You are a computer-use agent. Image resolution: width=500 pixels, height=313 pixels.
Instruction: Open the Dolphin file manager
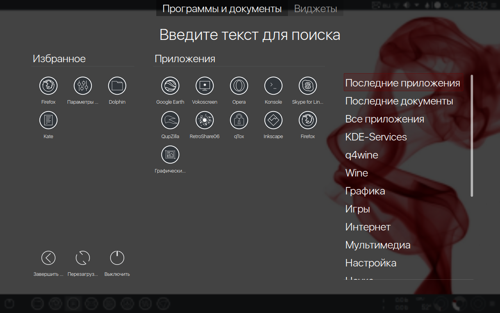click(x=117, y=86)
